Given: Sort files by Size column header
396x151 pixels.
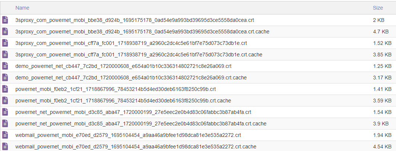Looking at the screenshot, I should pos(378,8).
